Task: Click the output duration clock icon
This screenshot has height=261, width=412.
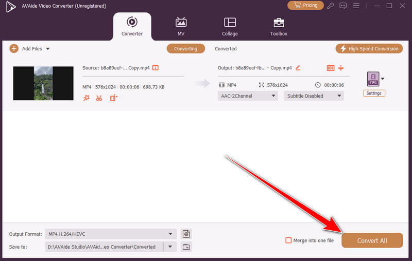Action: [318, 85]
